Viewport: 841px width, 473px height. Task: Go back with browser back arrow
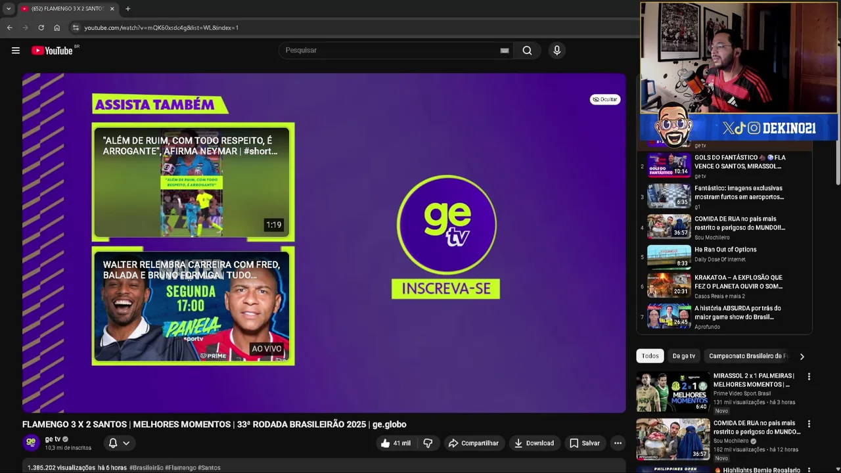9,28
